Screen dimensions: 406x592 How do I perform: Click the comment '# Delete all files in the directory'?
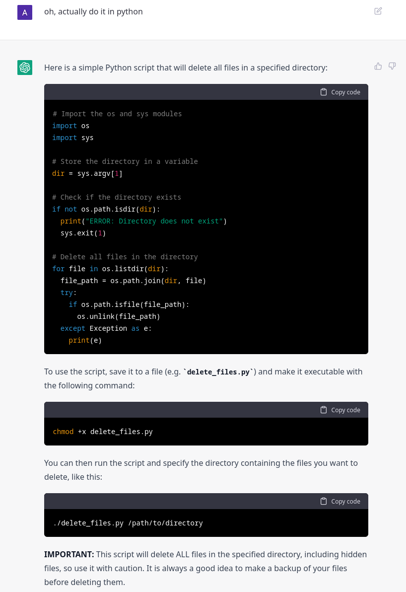click(125, 257)
